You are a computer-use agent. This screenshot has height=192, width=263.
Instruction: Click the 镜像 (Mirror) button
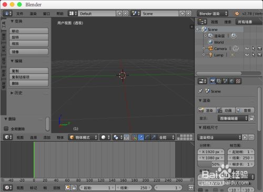29,52
